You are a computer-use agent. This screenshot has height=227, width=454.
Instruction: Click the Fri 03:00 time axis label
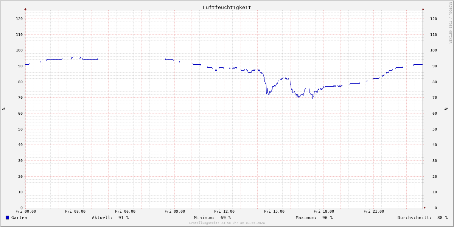(75, 211)
